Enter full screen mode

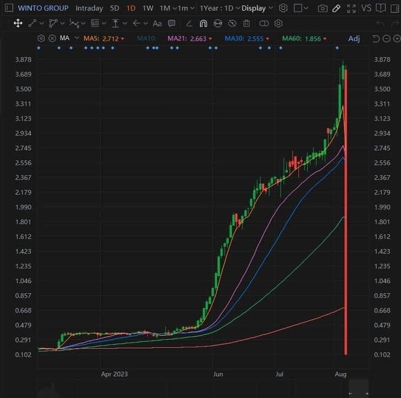click(x=351, y=8)
